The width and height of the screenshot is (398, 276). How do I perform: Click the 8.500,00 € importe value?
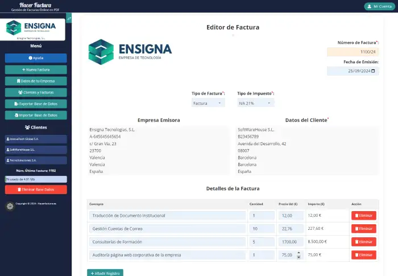point(317,242)
